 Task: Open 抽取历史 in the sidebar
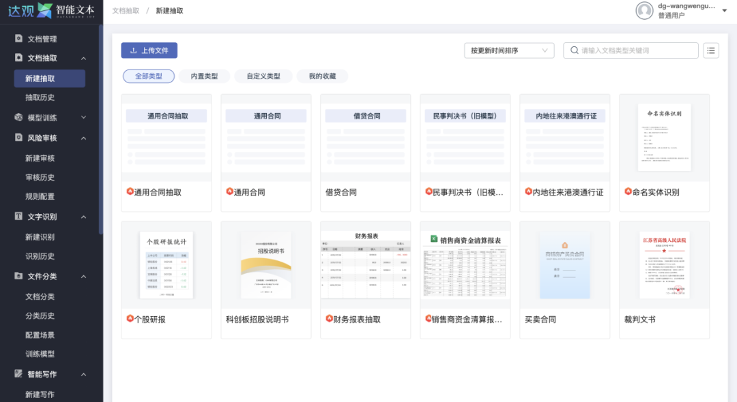(x=40, y=97)
